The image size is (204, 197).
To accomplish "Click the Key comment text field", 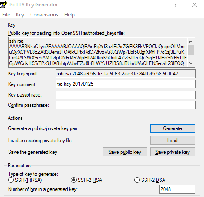I will [x=126, y=84].
